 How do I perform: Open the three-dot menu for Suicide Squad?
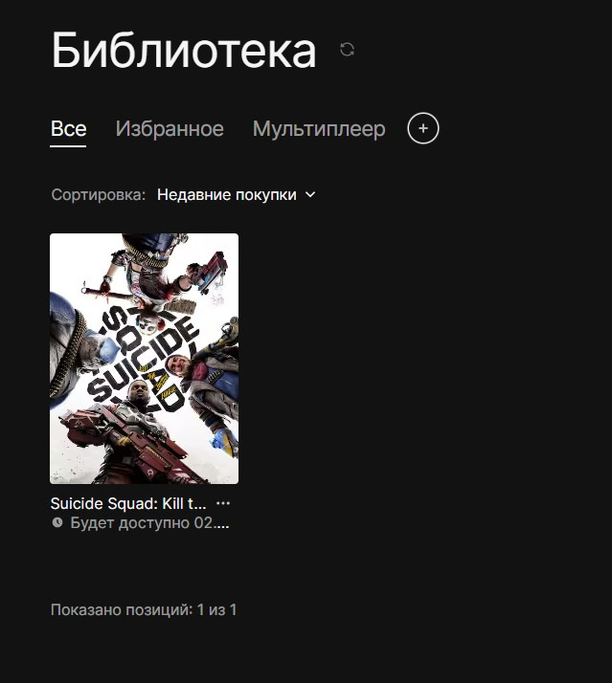223,503
